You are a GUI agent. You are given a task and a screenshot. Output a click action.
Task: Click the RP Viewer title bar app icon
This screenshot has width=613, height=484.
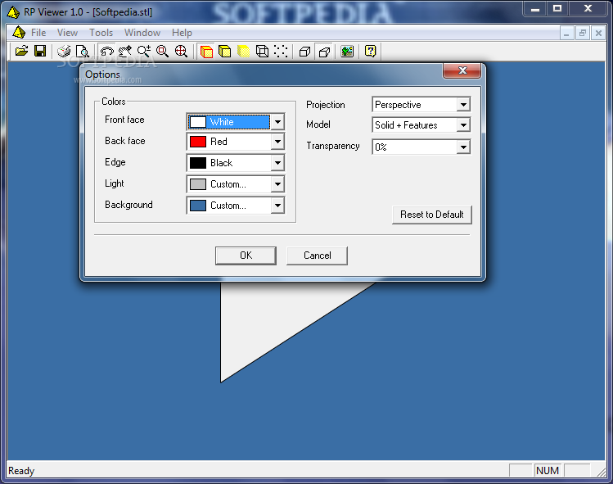pyautogui.click(x=13, y=12)
